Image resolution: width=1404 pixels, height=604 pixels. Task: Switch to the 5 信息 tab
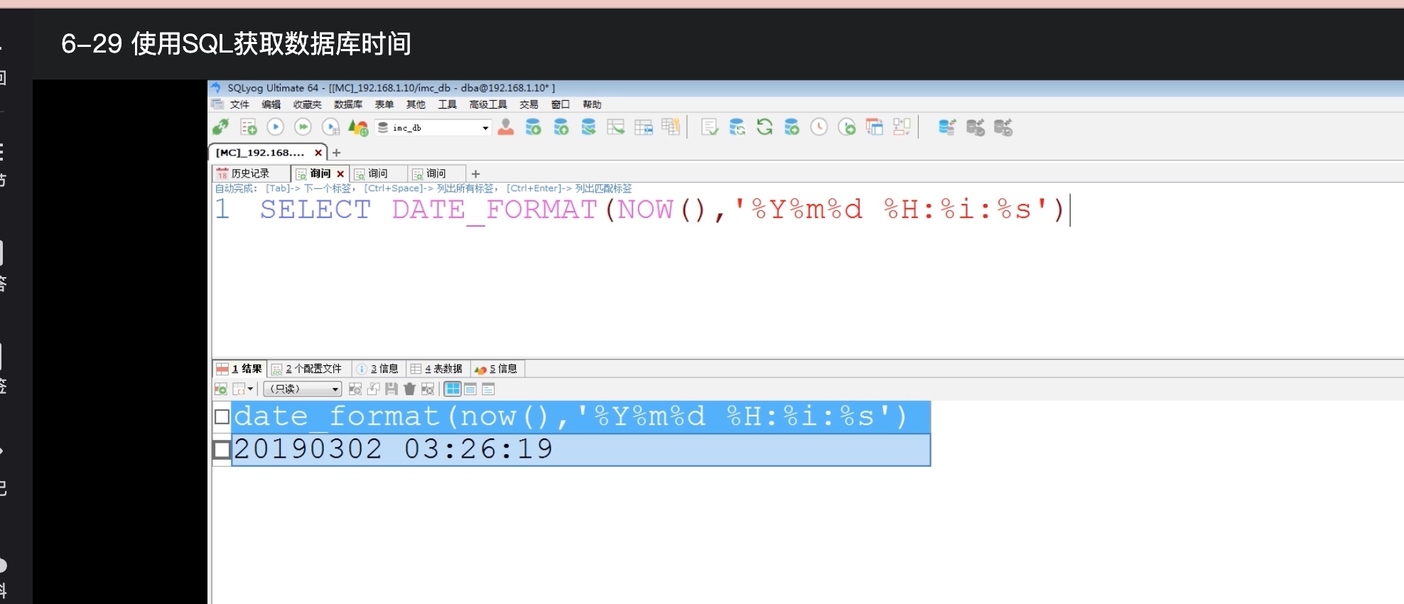click(x=497, y=369)
